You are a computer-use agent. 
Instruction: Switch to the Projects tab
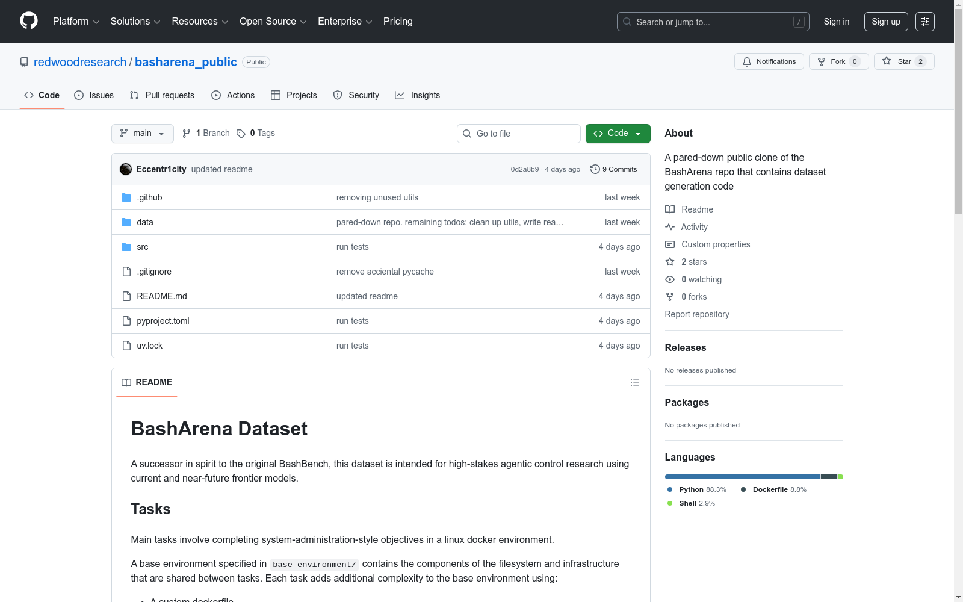click(x=294, y=95)
